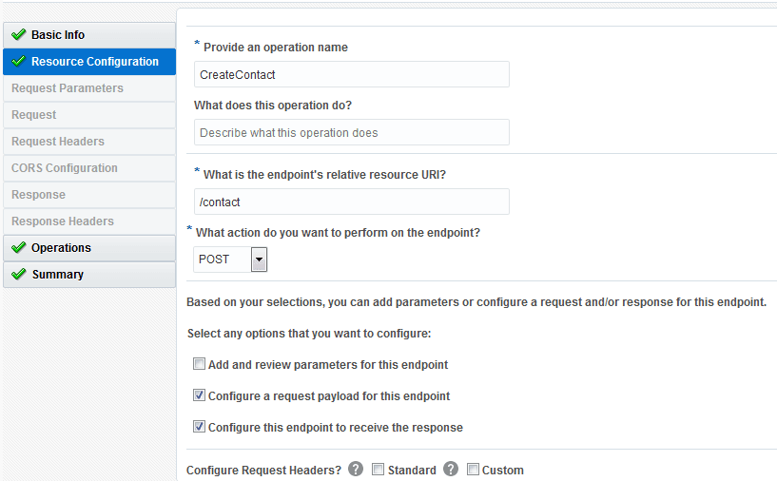Open the POST action dropdown arrow
Viewport: 777px width, 481px height.
(259, 259)
